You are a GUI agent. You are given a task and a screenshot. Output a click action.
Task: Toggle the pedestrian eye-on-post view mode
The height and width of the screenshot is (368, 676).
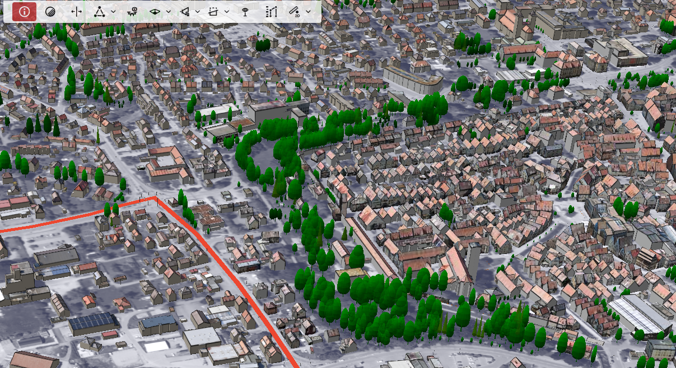(244, 11)
